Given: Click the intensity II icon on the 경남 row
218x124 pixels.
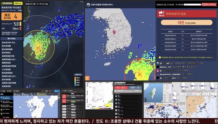Looking at the screenshot, I should coord(116,96).
